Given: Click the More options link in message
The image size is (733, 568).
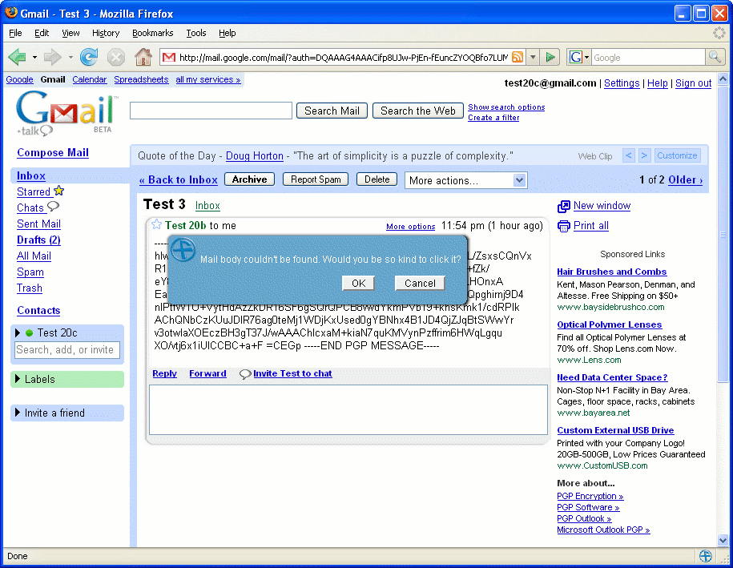Looking at the screenshot, I should pyautogui.click(x=410, y=227).
